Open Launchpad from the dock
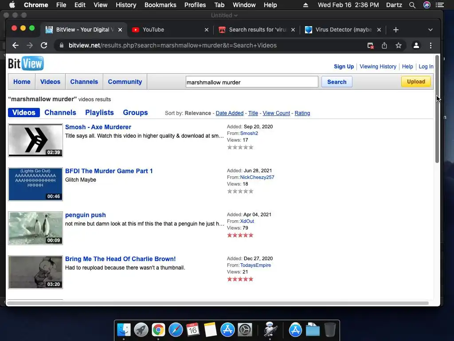Screen dimensions: 454x341 point(141,330)
